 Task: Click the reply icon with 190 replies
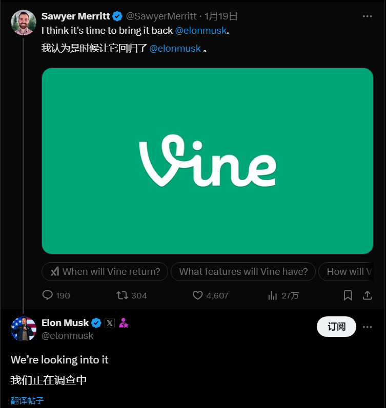click(x=48, y=295)
